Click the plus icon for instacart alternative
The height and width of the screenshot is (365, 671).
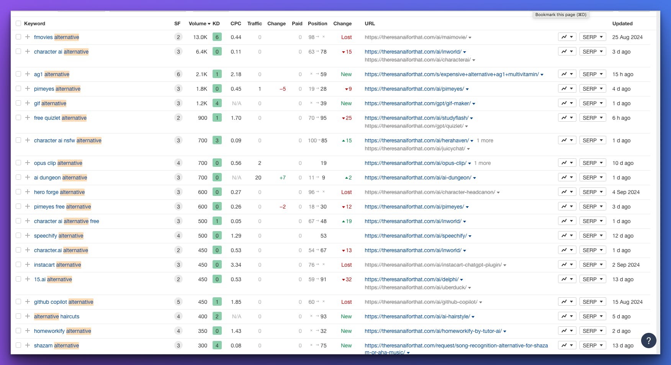tap(28, 265)
